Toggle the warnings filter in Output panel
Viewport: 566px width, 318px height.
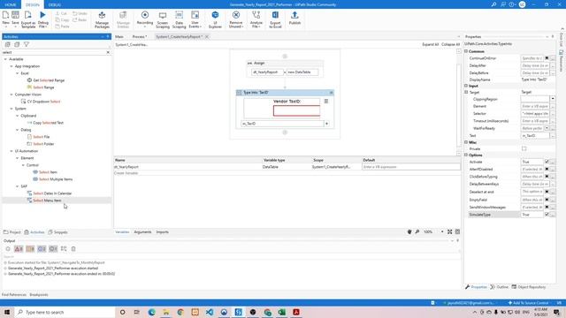[x=30, y=249]
